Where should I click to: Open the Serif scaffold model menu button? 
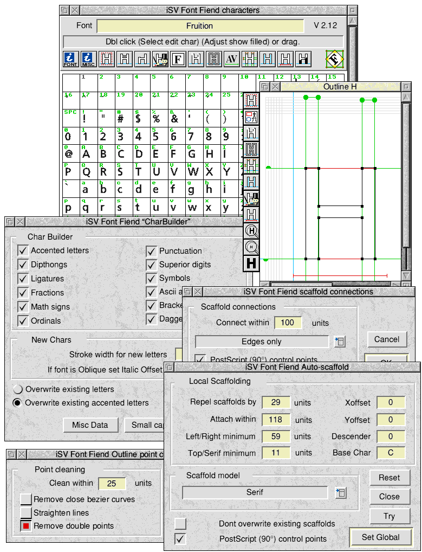340,492
